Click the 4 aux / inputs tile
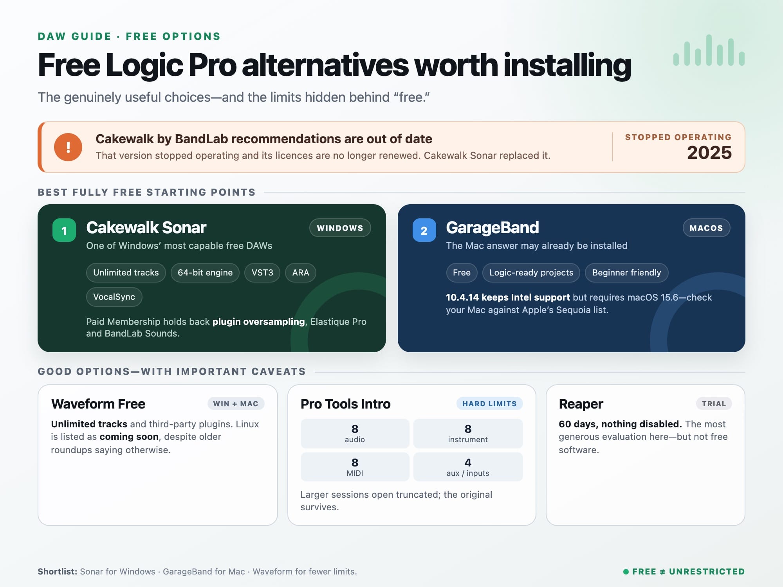 click(468, 467)
